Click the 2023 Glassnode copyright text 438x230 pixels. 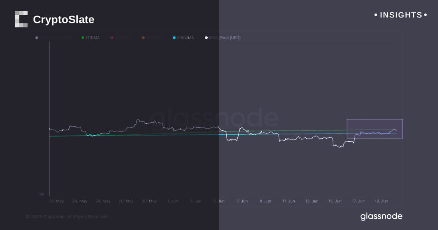(67, 217)
